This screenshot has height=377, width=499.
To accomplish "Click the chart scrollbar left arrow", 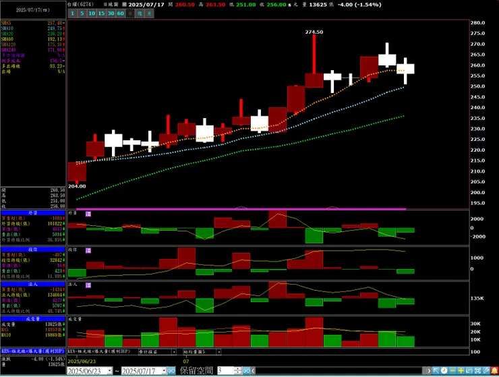I will tap(254, 371).
